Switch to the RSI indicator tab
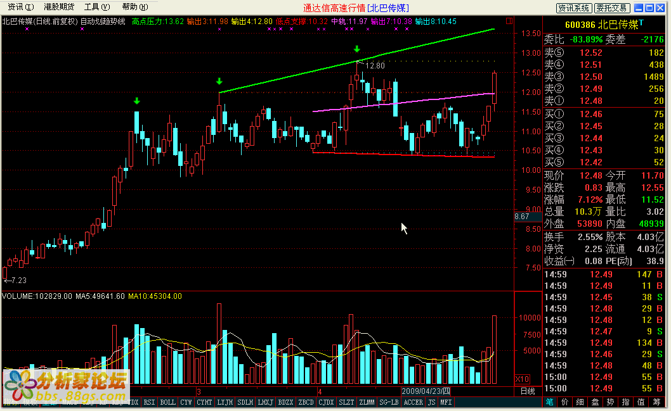 (x=149, y=402)
